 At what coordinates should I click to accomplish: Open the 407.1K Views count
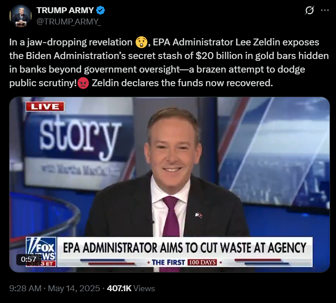[131, 288]
